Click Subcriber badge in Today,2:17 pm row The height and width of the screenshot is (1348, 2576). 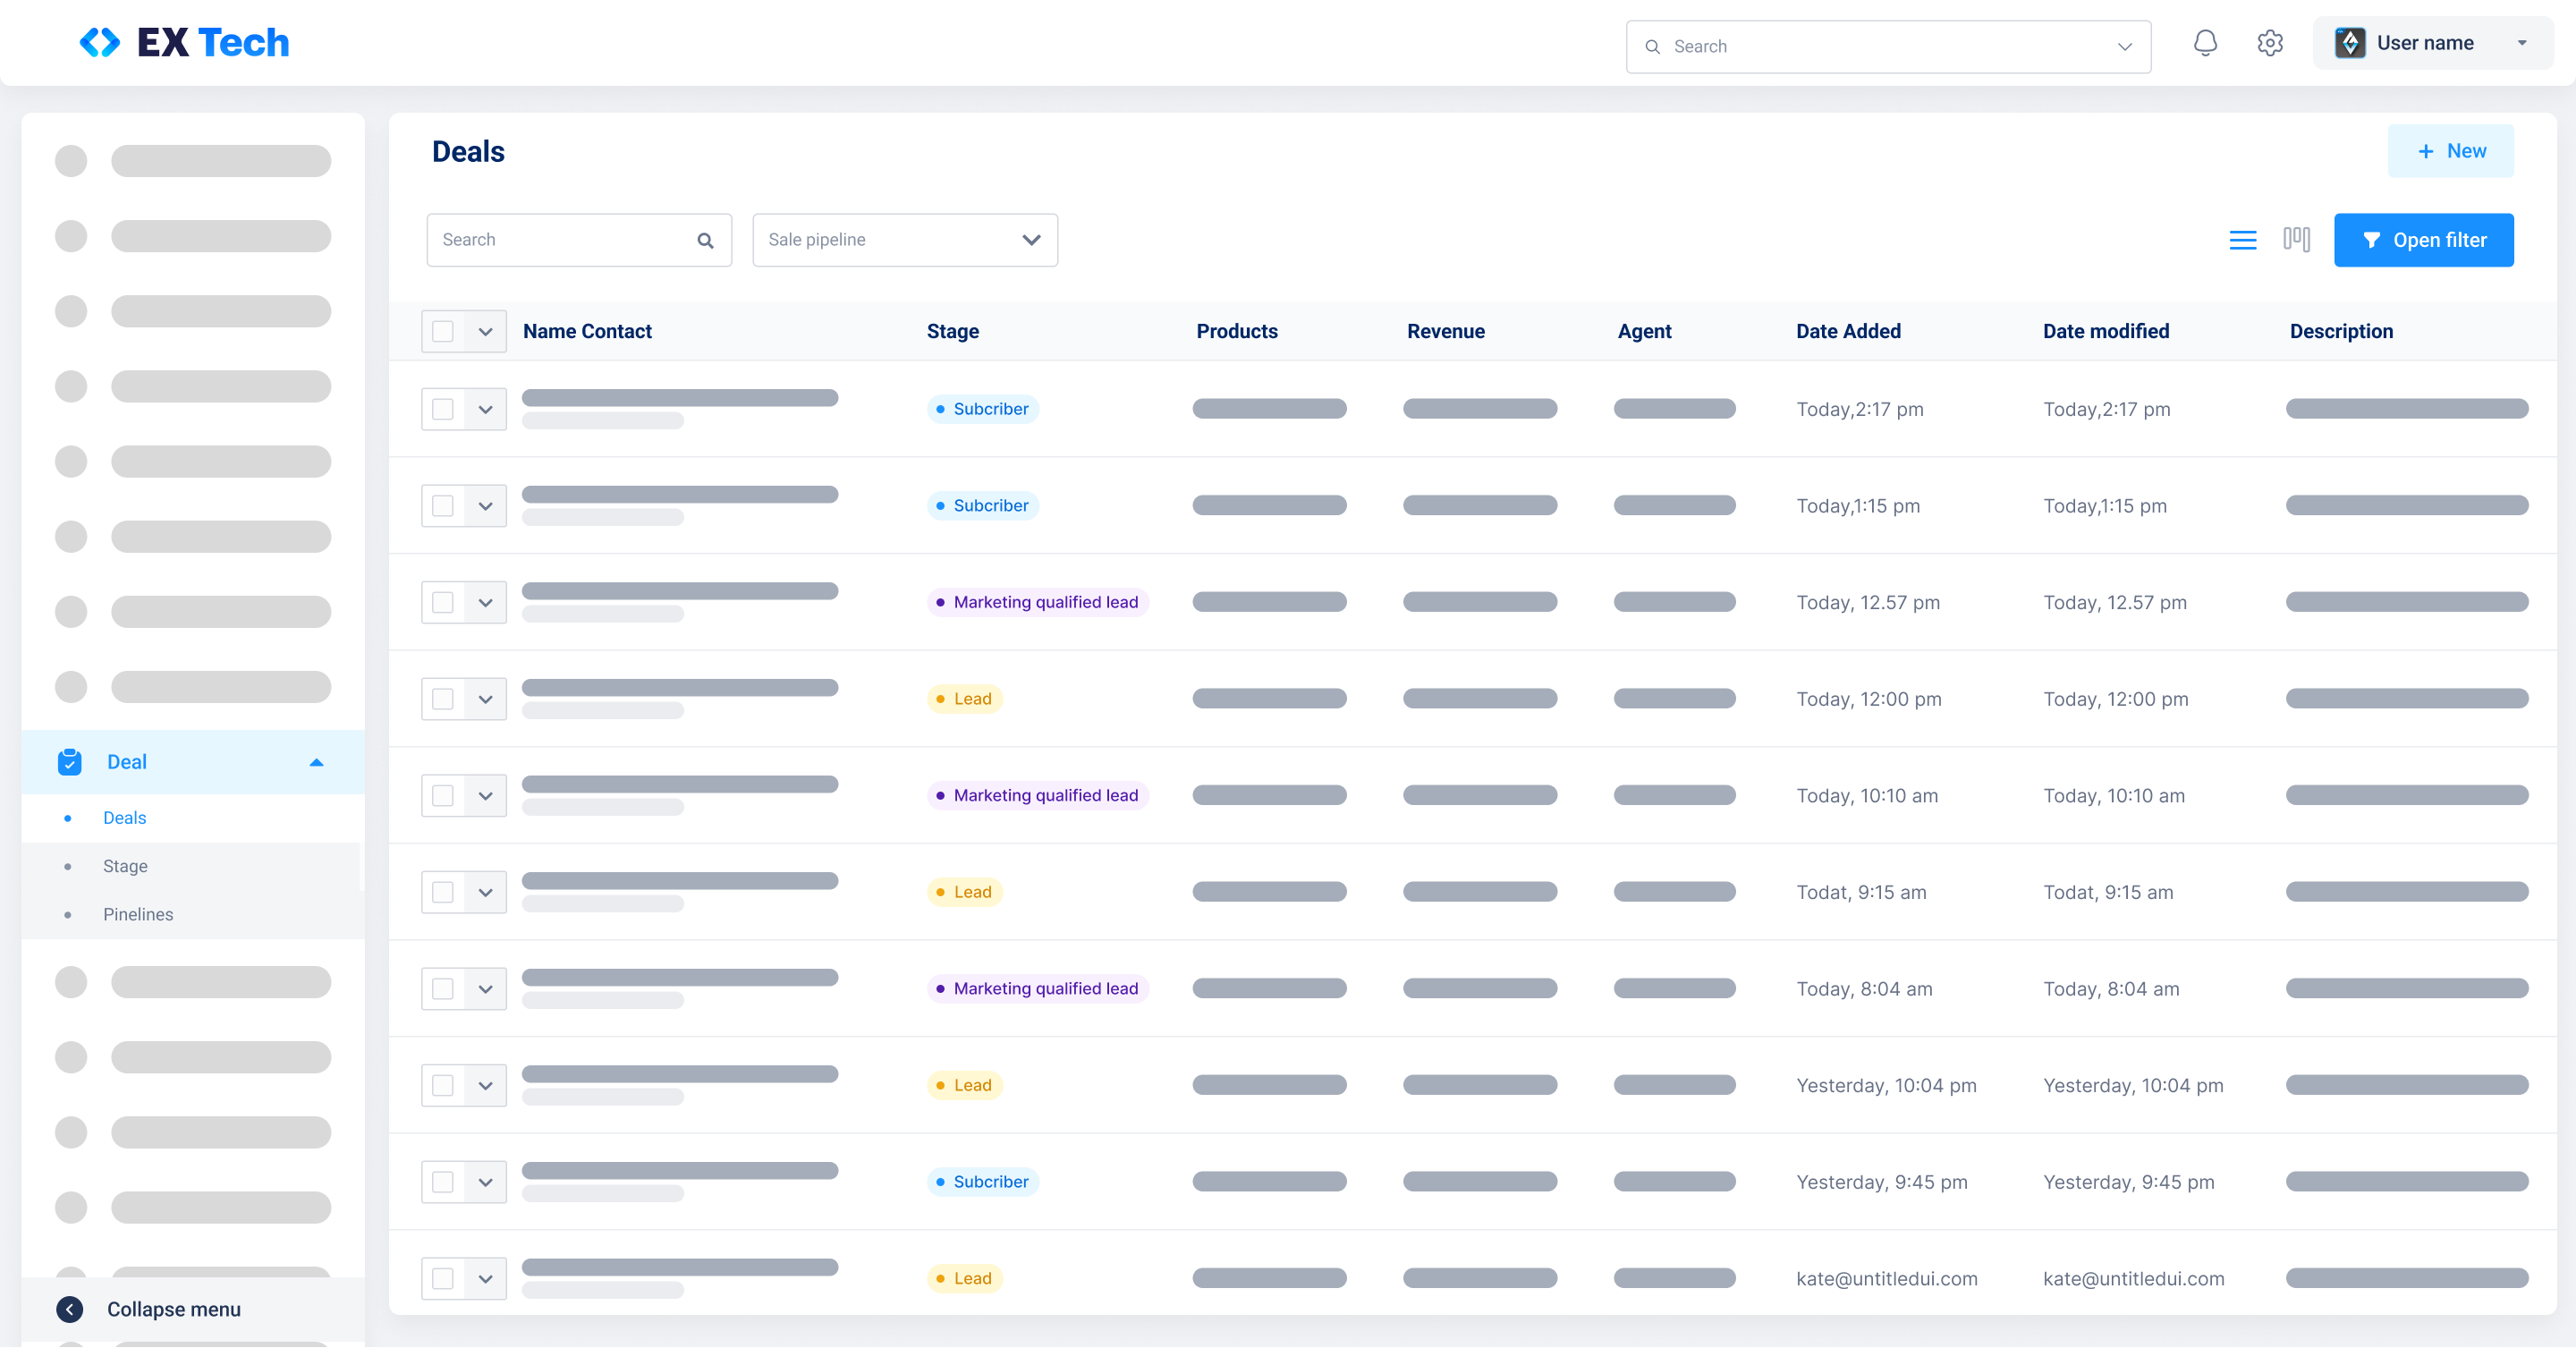pos(983,409)
